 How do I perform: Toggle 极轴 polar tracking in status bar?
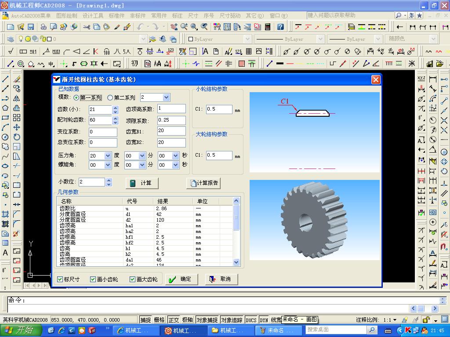[x=187, y=320]
